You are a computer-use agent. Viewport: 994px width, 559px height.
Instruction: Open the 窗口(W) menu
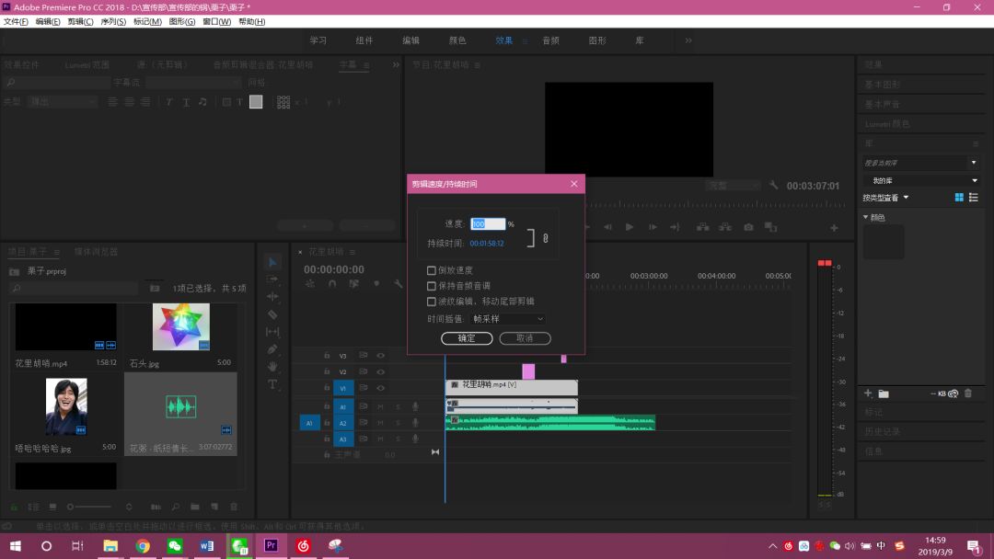tap(216, 21)
